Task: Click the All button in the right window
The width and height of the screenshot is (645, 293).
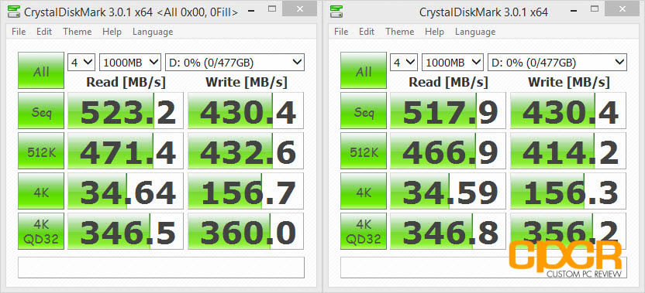Action: point(364,70)
